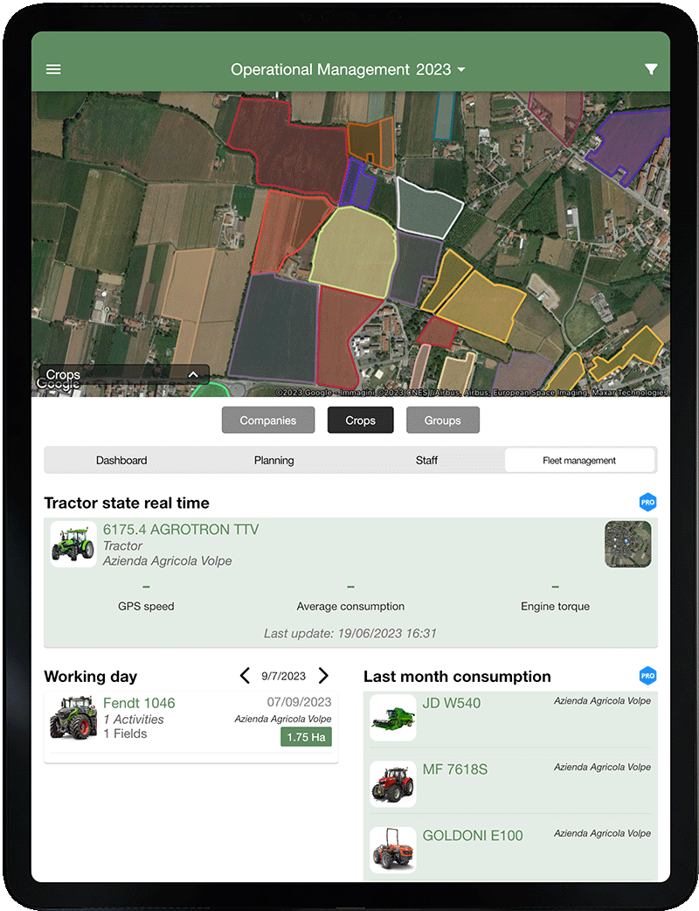Open the hamburger menu
Viewport: 699px width, 911px height.
click(53, 70)
